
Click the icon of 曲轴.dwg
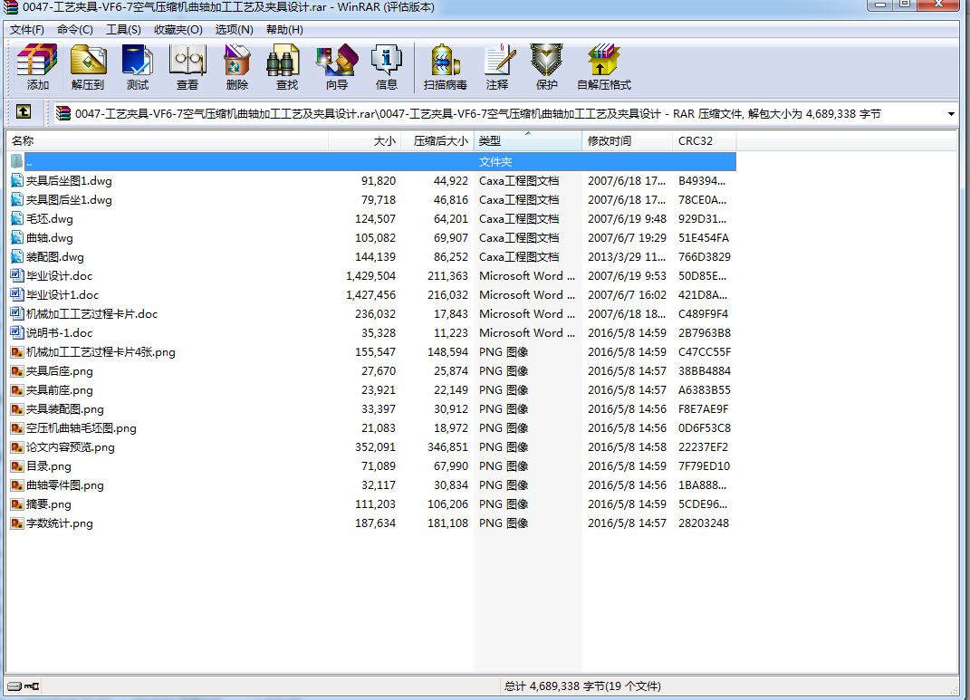click(x=16, y=237)
